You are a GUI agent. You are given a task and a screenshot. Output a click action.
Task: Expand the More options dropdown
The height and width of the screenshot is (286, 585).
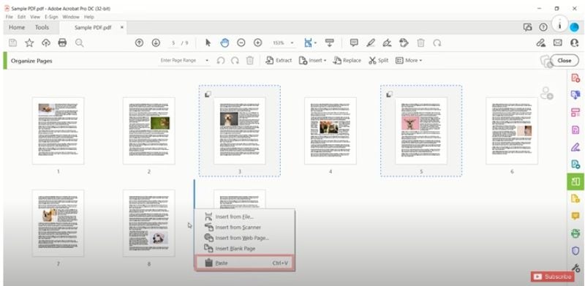(x=409, y=61)
